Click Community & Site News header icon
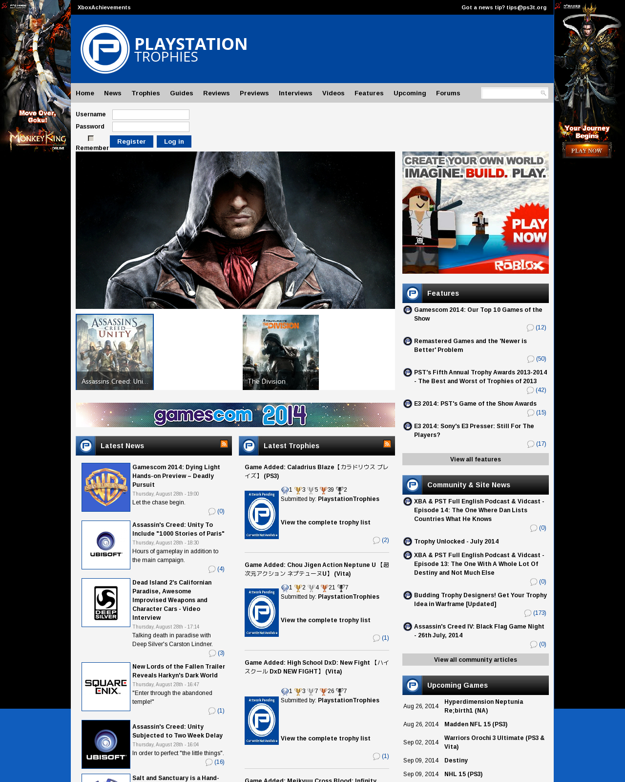Screen dimensions: 625x782 click(x=412, y=485)
